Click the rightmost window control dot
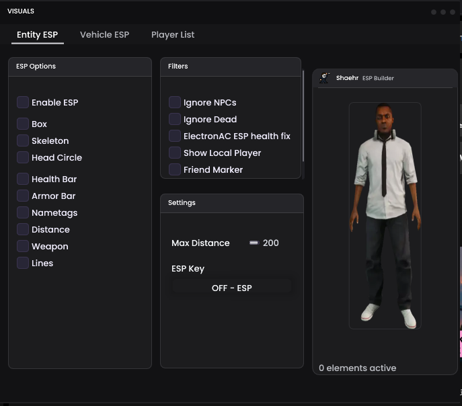Viewport: 462px width, 406px height. pyautogui.click(x=453, y=12)
